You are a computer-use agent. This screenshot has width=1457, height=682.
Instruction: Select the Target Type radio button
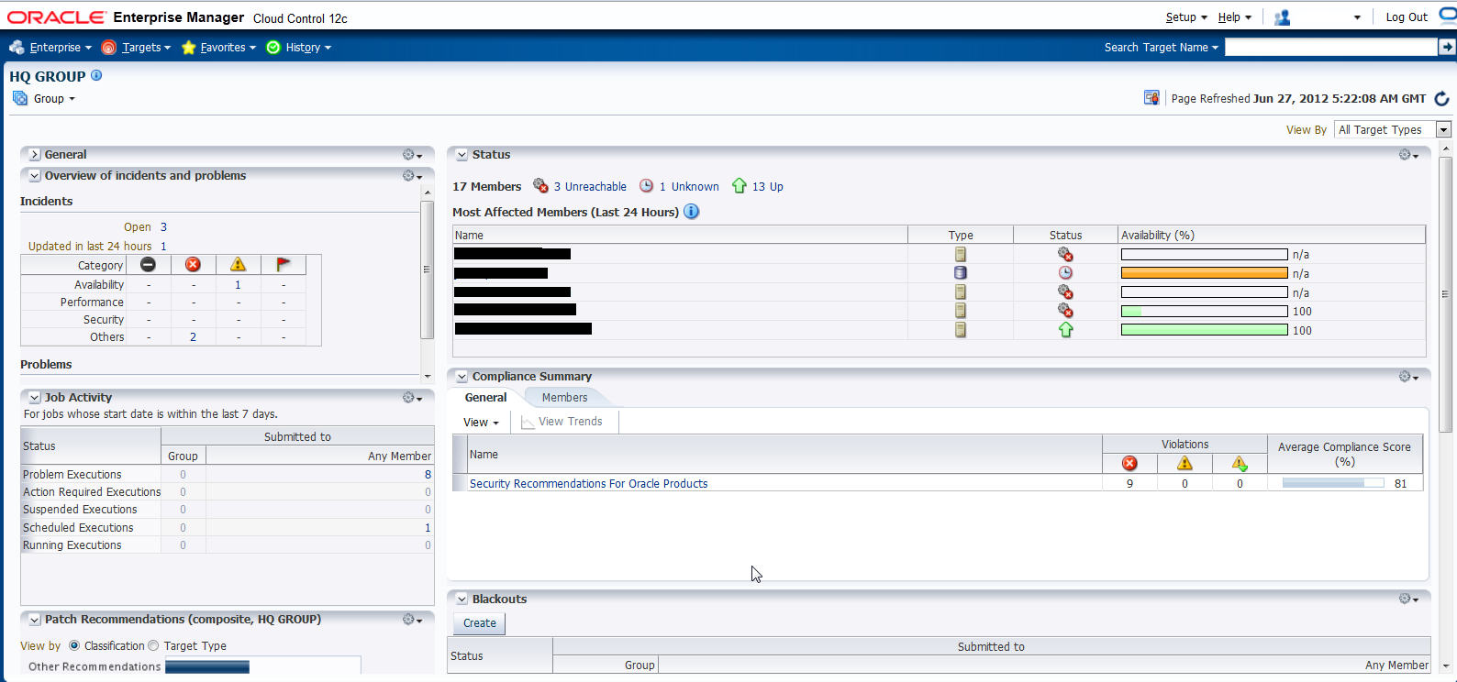point(153,645)
